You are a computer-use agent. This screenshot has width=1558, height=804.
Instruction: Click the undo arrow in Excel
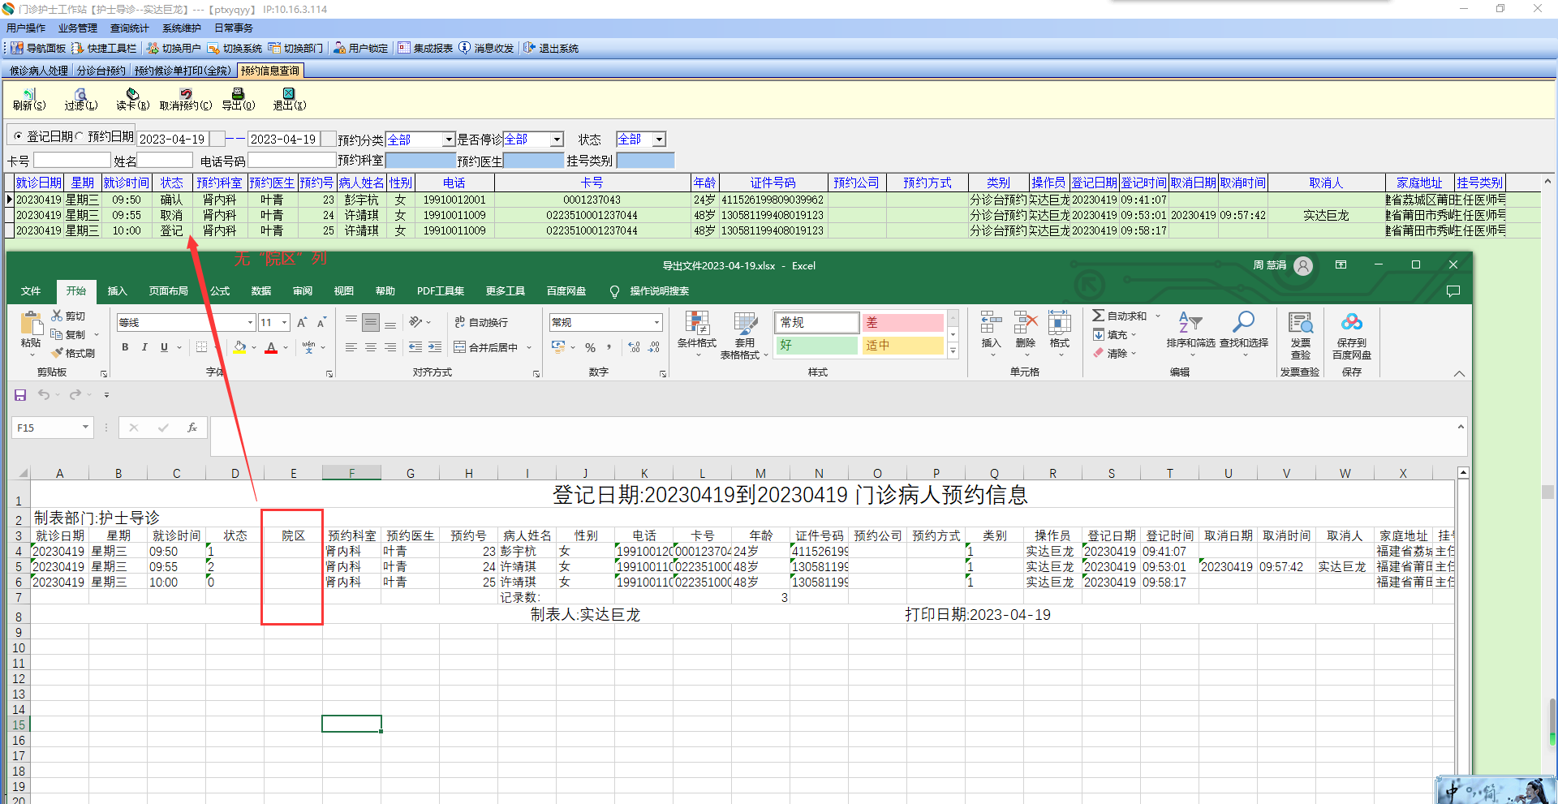[44, 395]
